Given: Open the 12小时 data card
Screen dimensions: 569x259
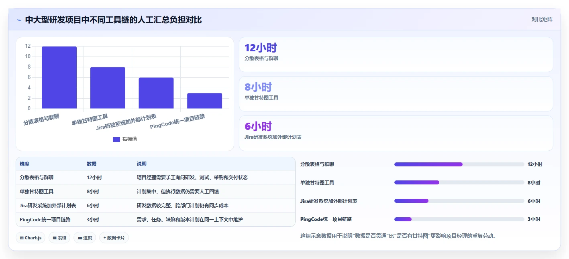Looking at the screenshot, I should pyautogui.click(x=396, y=55).
